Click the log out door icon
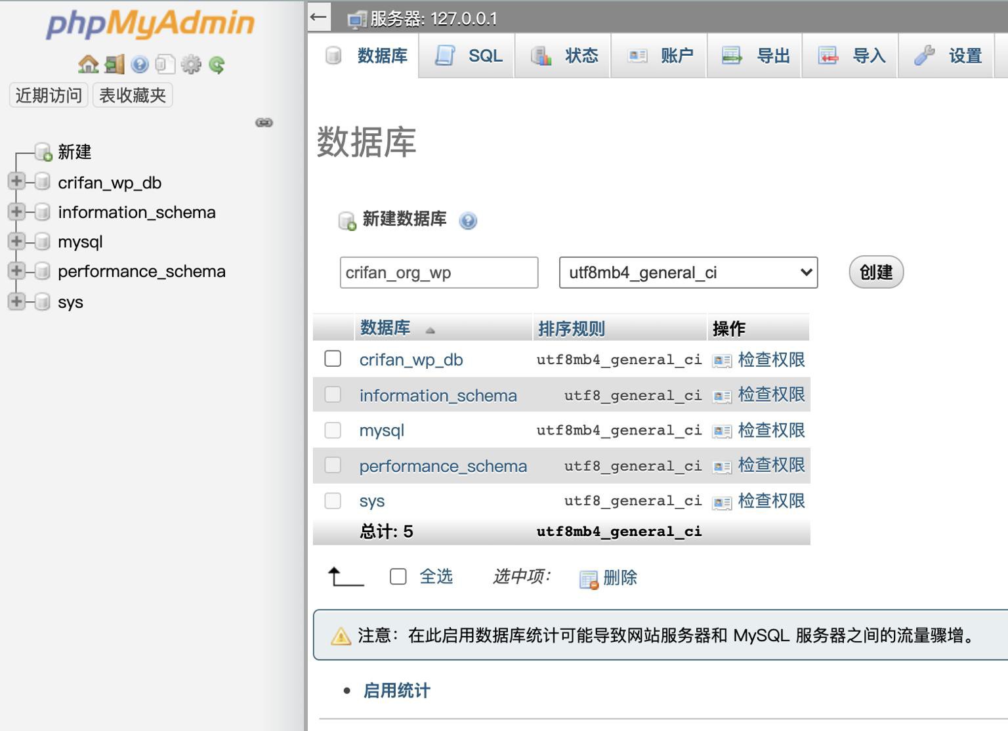The image size is (1008, 731). coord(114,64)
